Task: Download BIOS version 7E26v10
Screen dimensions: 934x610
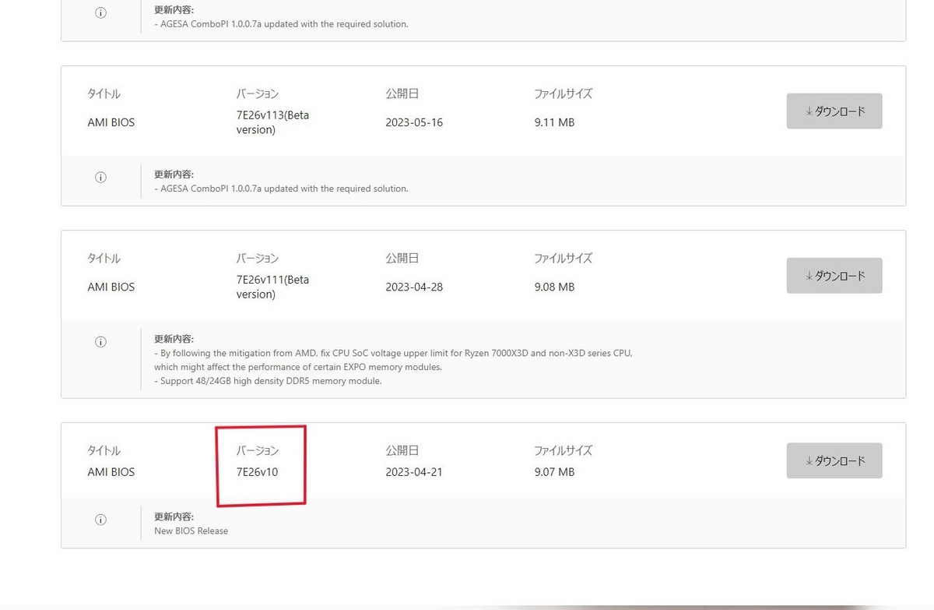Action: pyautogui.click(x=834, y=460)
